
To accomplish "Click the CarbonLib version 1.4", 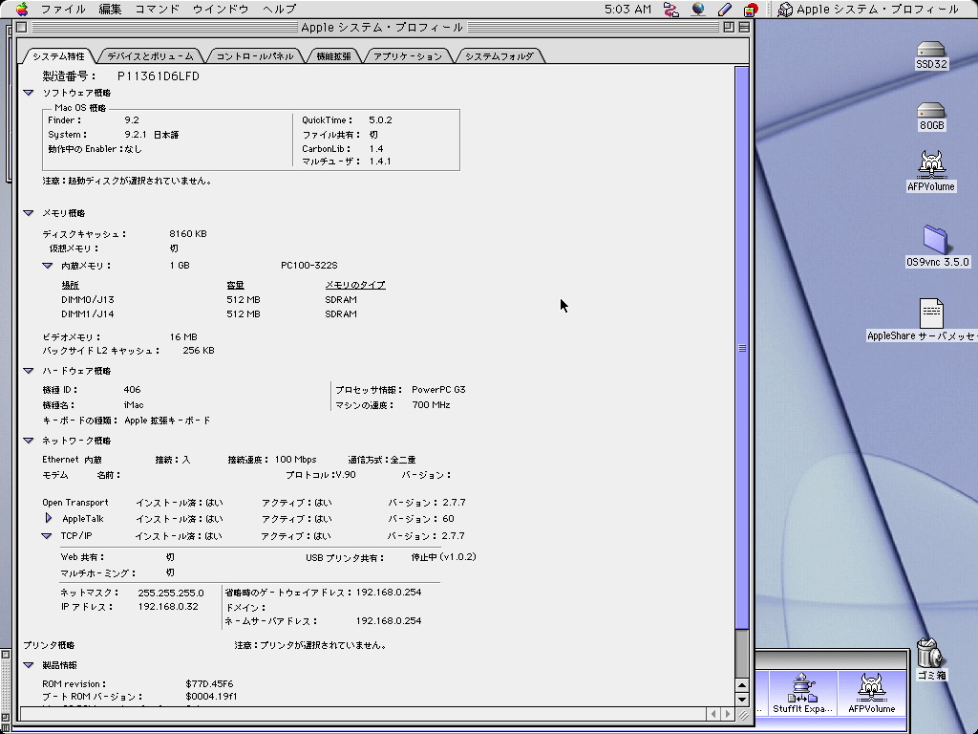I will tap(376, 148).
